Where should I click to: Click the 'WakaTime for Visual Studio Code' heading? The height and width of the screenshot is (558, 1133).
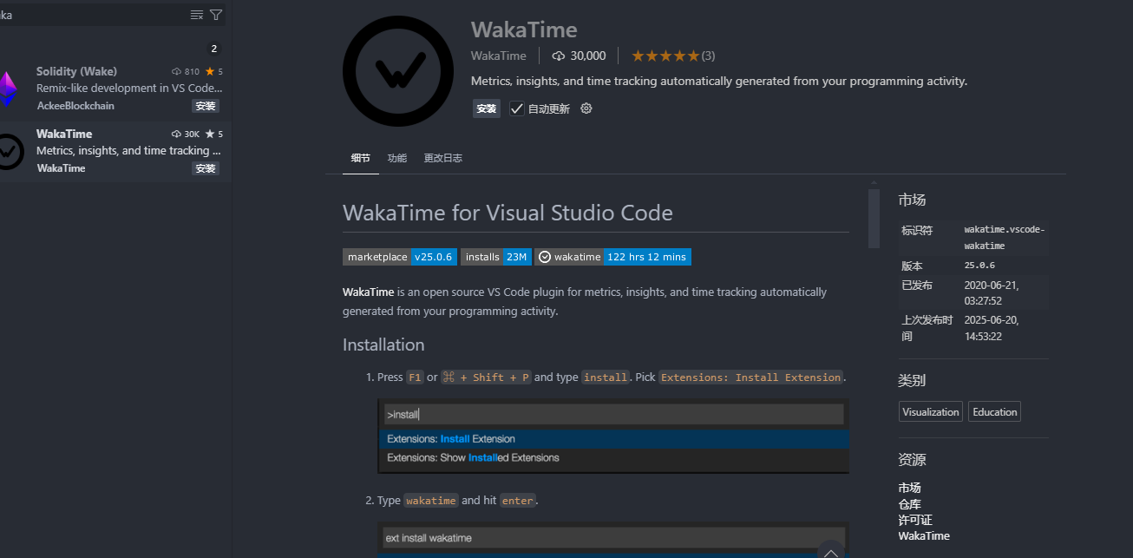(x=508, y=213)
